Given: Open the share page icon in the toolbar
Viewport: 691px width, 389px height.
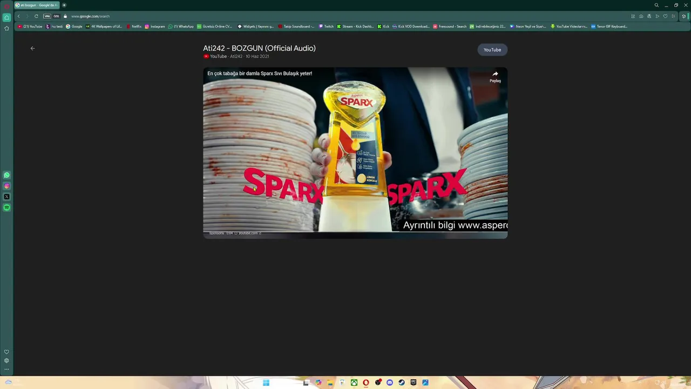Looking at the screenshot, I should tap(633, 16).
